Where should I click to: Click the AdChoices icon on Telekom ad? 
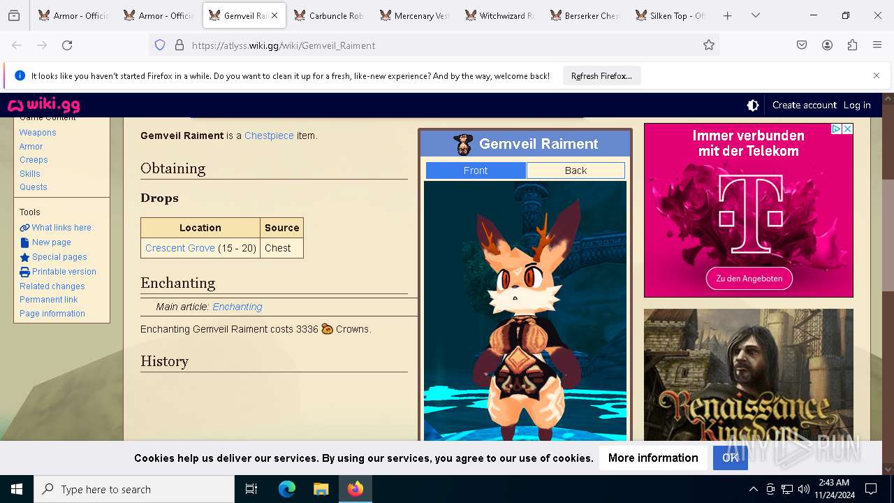coord(836,129)
